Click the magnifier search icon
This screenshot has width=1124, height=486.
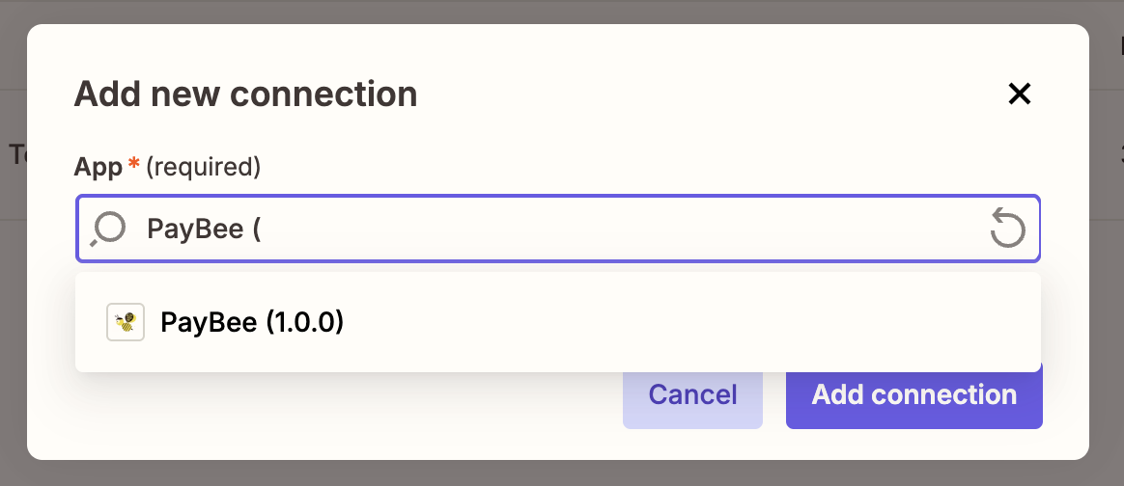pos(109,229)
